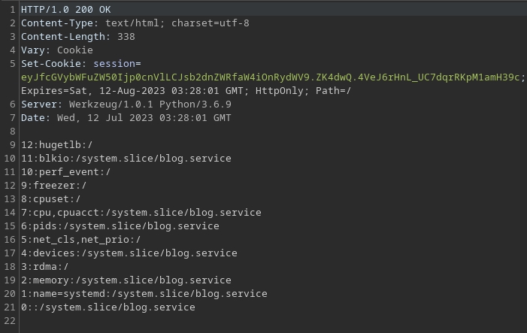
Task: Click the 10:perf_event:/ line
Action: click(65, 172)
